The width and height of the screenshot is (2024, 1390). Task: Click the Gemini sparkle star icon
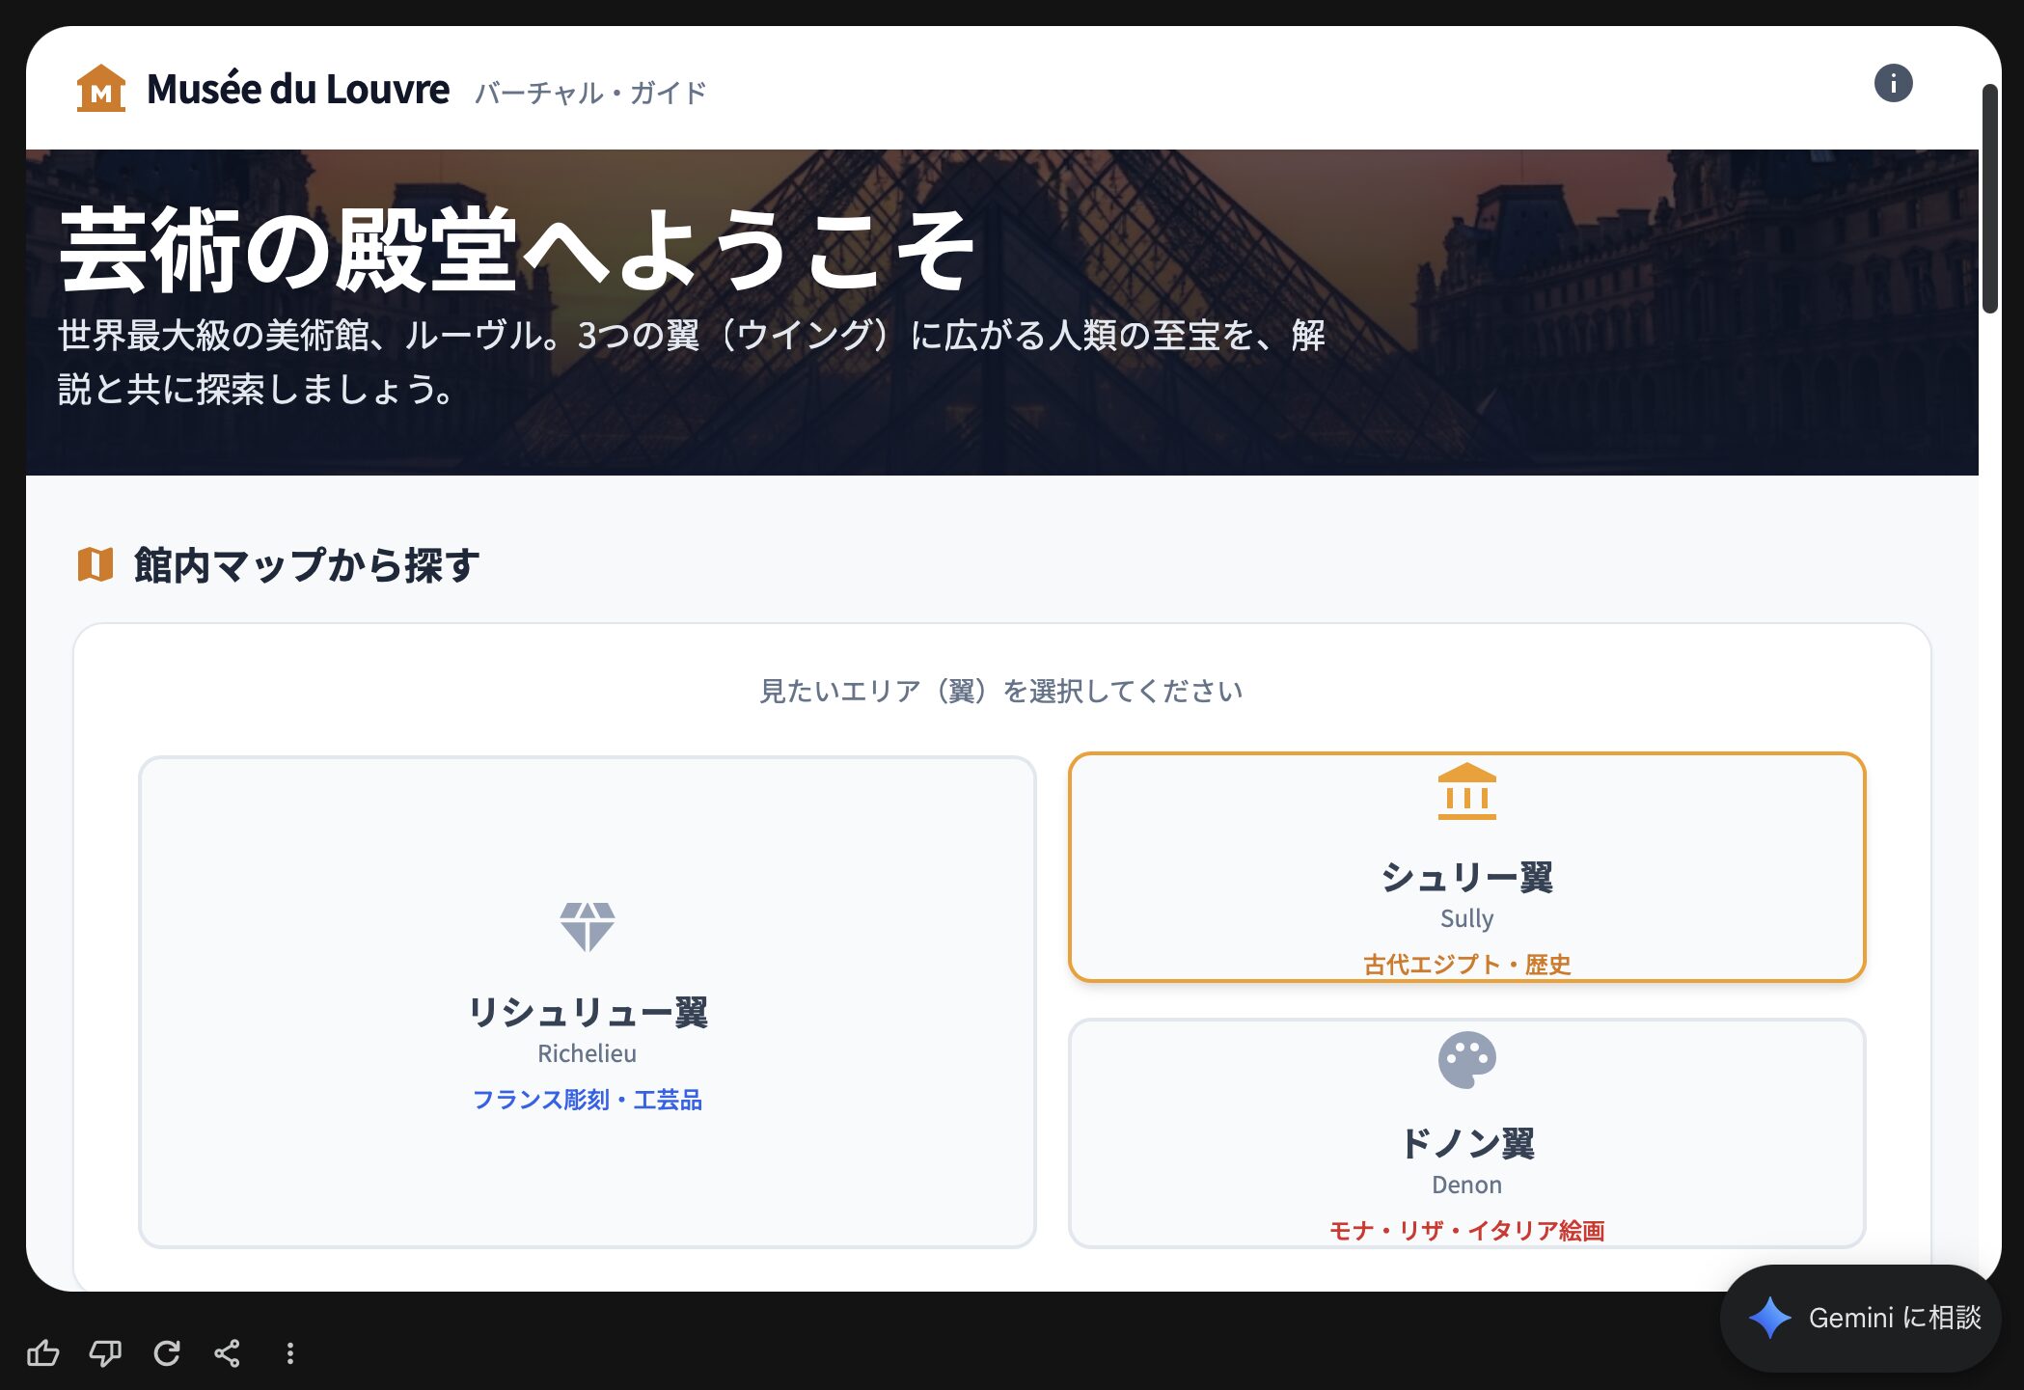click(x=1769, y=1318)
